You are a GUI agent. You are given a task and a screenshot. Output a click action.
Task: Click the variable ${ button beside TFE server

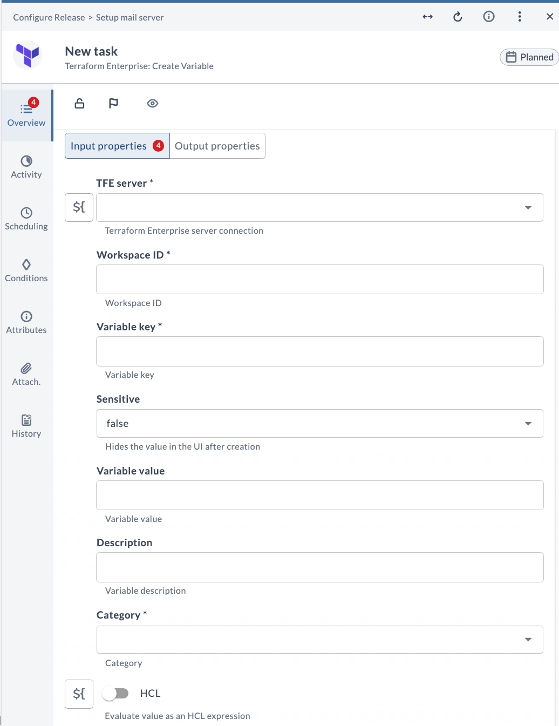(79, 207)
